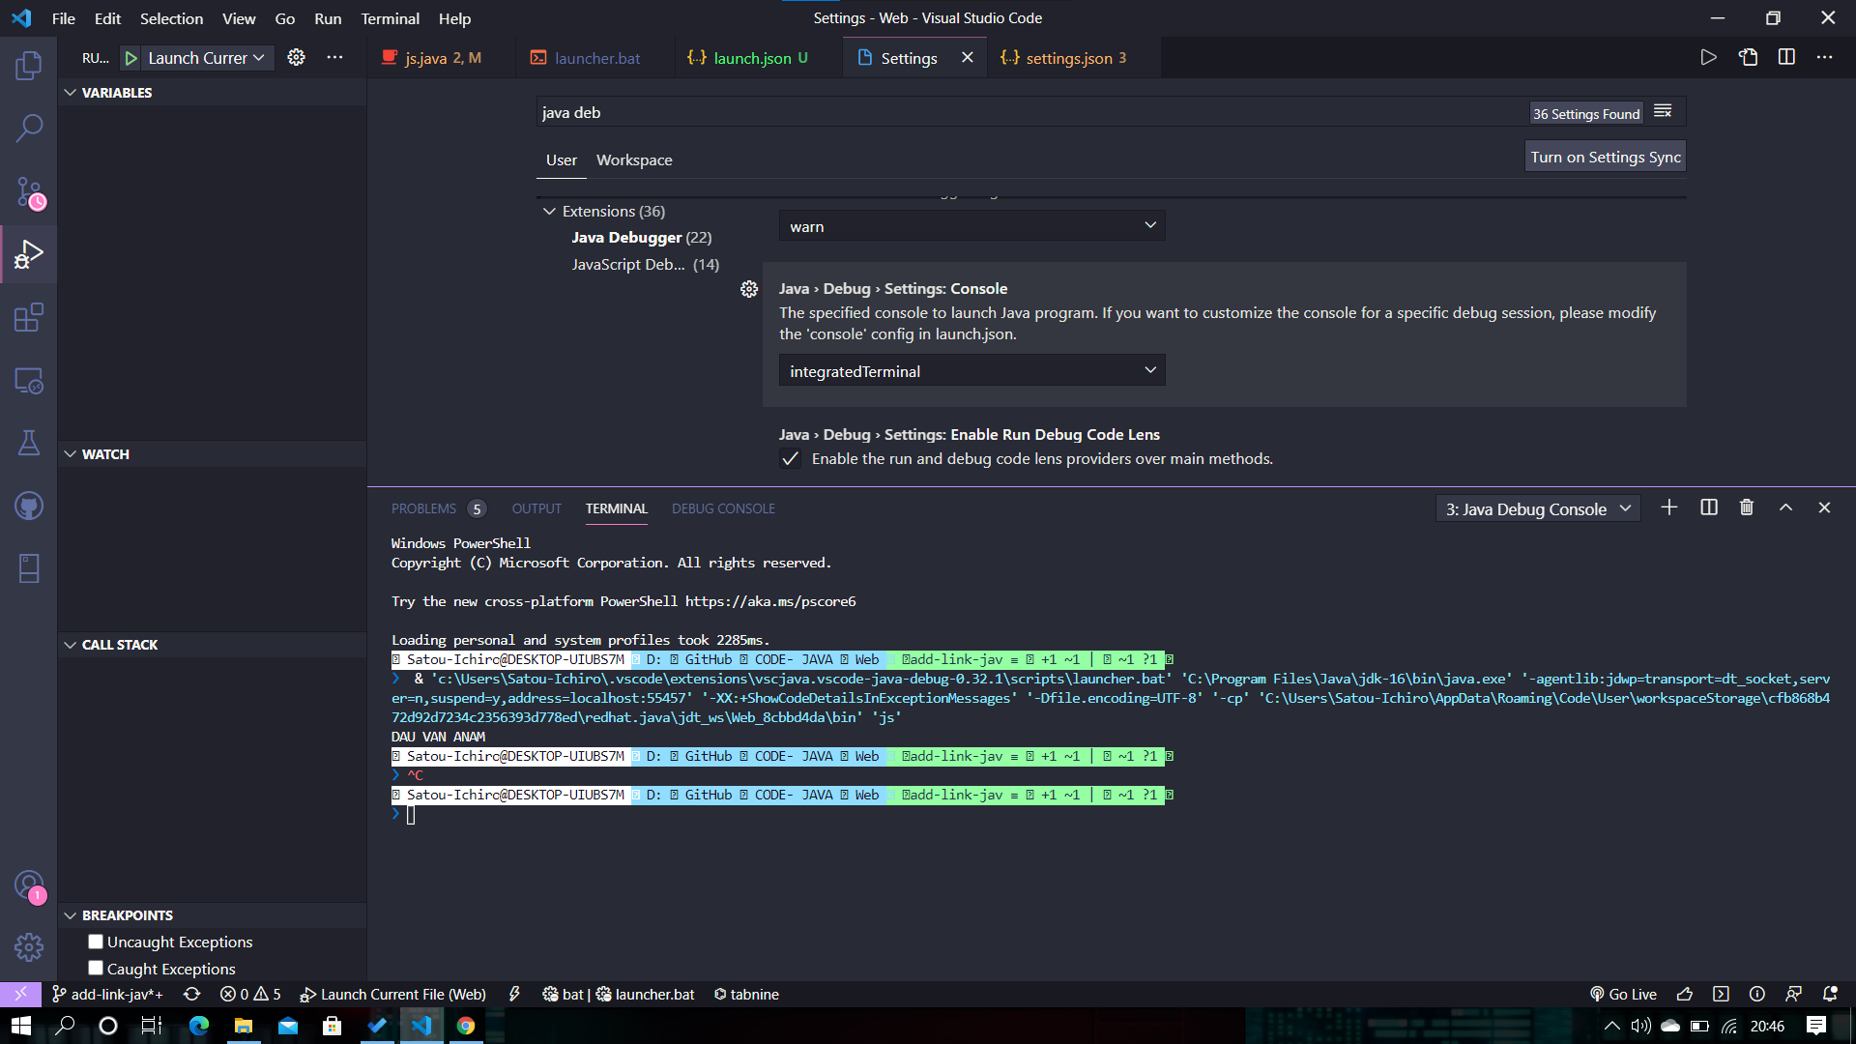This screenshot has height=1044, width=1856.
Task: Clear or filter settings search via filter icon
Action: [1663, 112]
